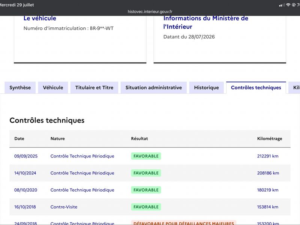
Task: Click the 180219 km mileage value
Action: (268, 190)
